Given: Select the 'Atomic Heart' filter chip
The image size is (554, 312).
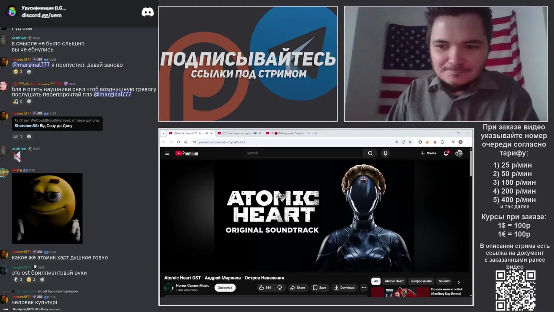Looking at the screenshot, I should (394, 281).
